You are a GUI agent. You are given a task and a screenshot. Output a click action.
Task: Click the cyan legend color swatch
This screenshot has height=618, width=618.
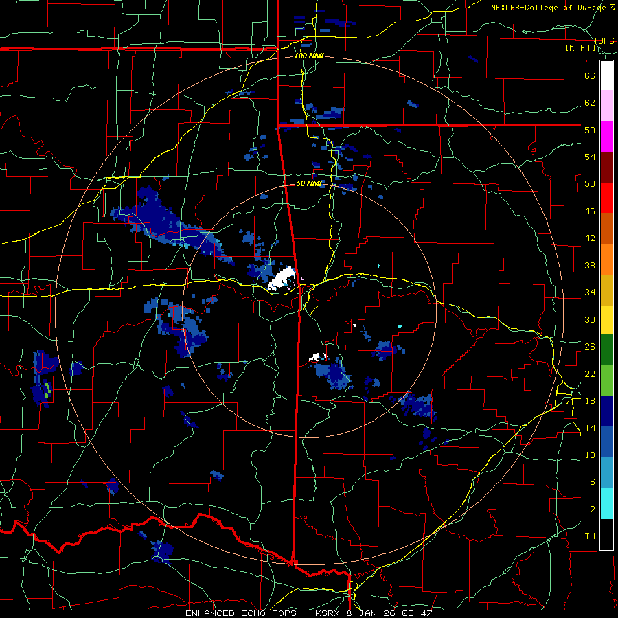point(606,503)
